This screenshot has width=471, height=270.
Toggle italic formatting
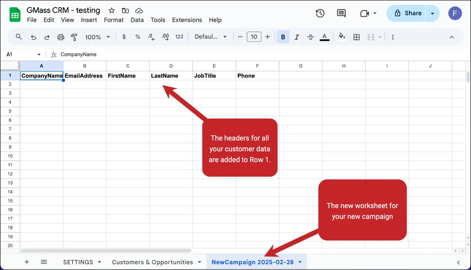coord(297,37)
